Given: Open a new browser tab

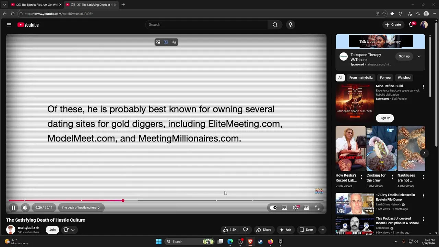Looking at the screenshot, I should [123, 5].
